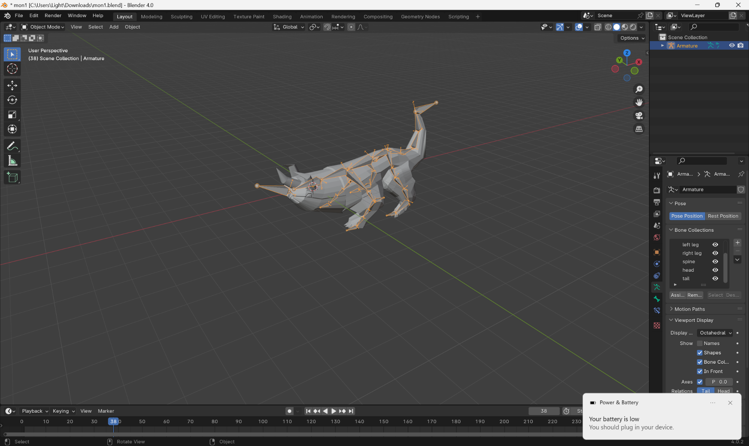Toggle the camera view icon
This screenshot has width=749, height=446.
point(639,116)
